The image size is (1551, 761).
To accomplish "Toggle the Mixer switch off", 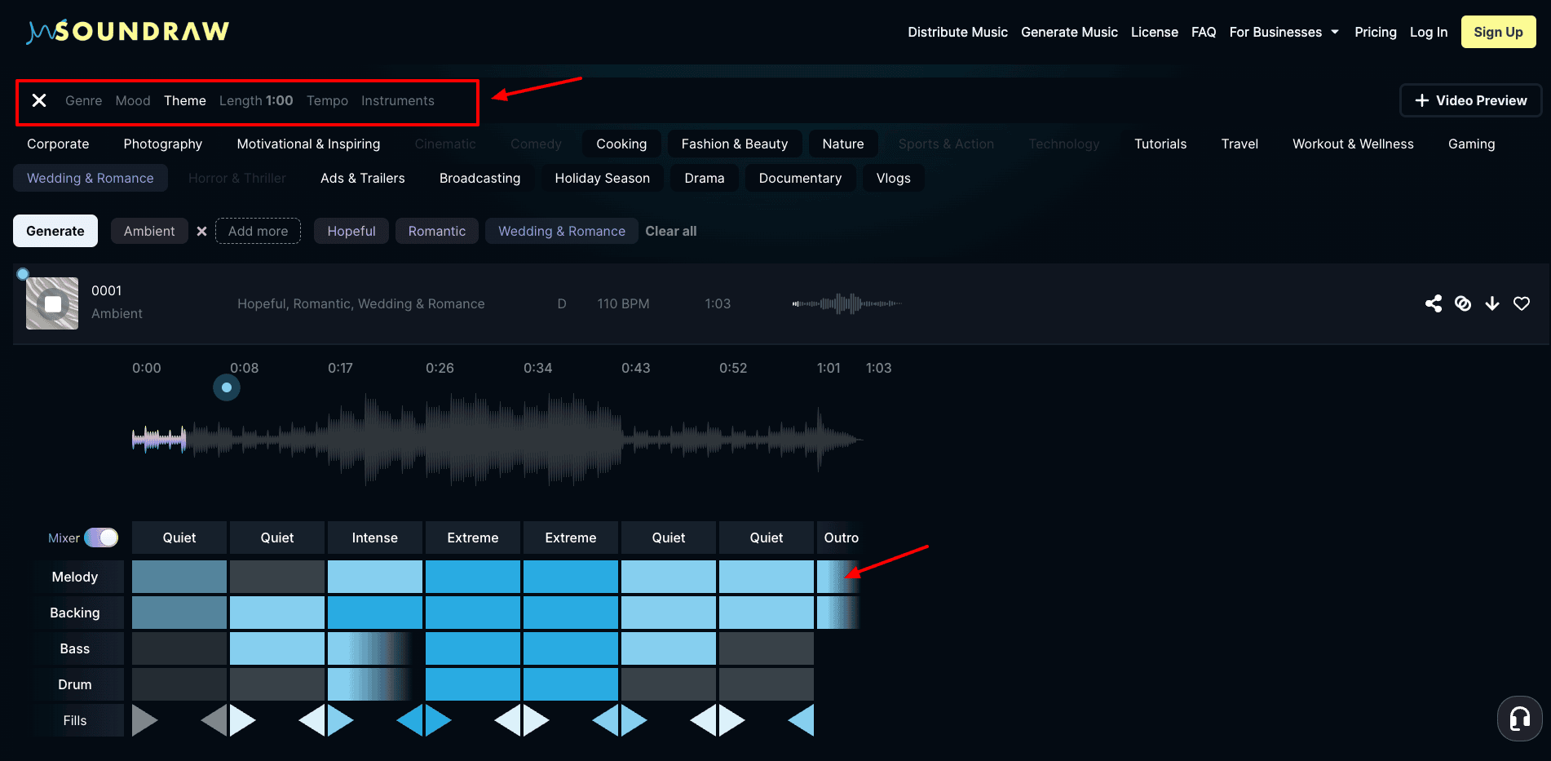I will (x=101, y=538).
